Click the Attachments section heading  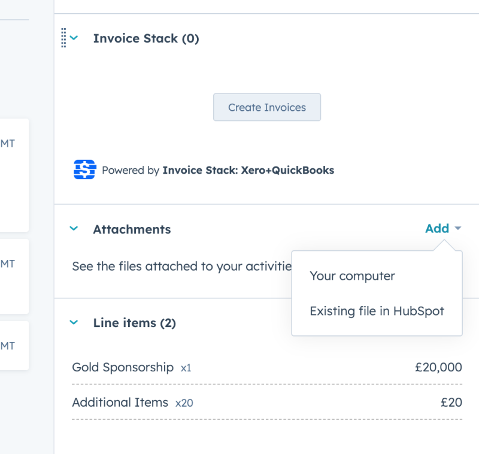click(132, 229)
